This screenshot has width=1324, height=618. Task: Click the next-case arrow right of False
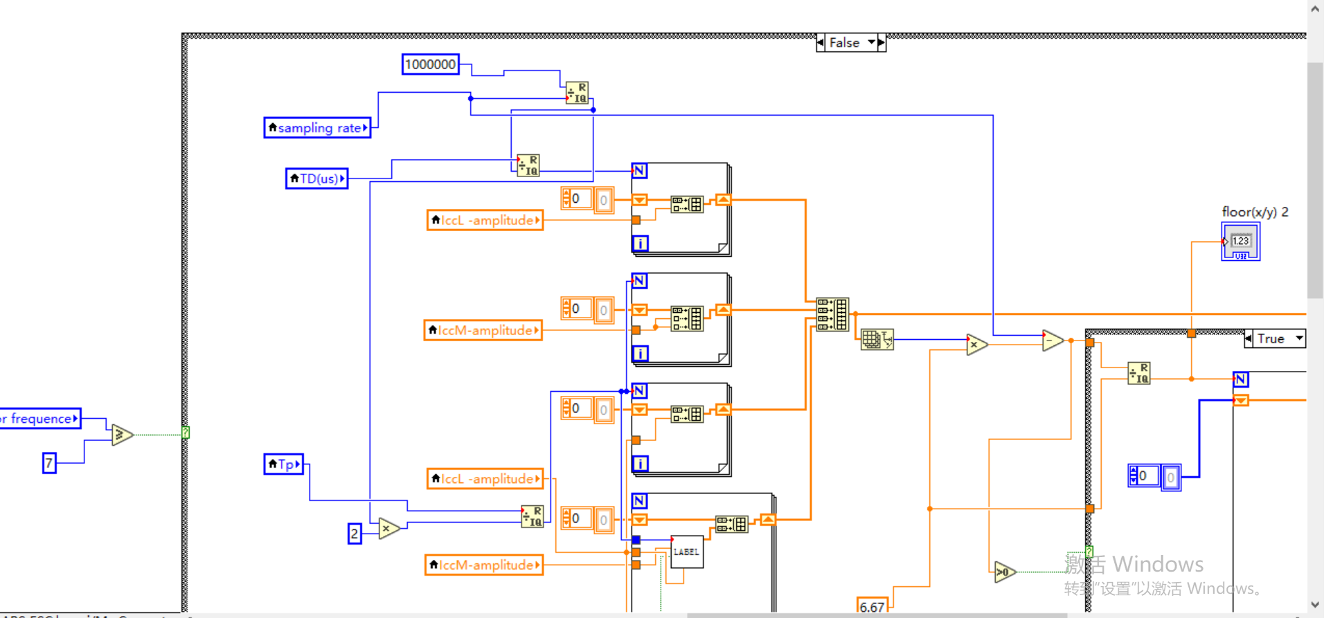click(882, 42)
